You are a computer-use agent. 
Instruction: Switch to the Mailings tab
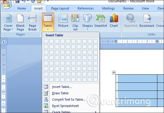coord(108,8)
